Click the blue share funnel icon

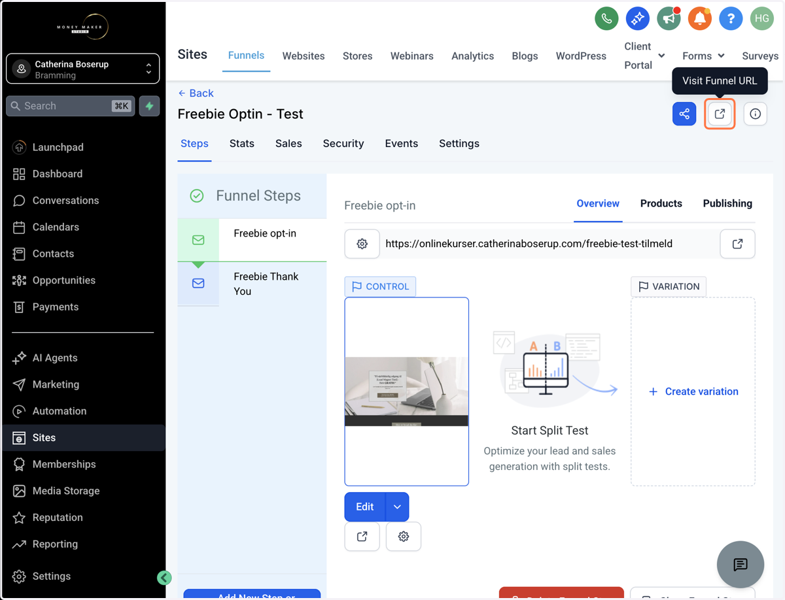tap(684, 114)
